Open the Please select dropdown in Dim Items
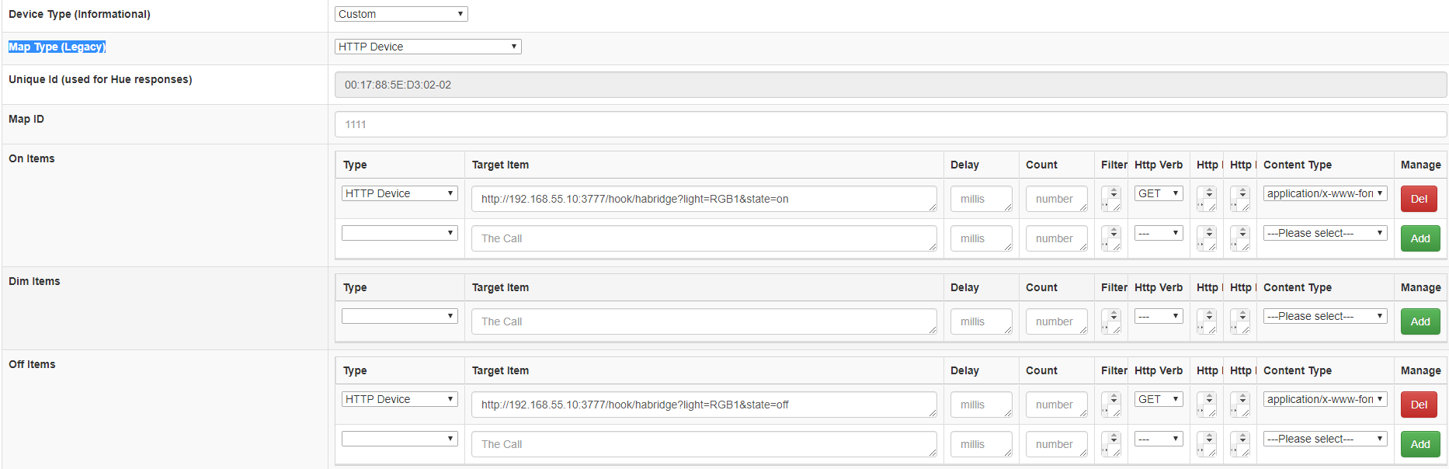Viewport: 1449px width, 469px height. tap(1324, 316)
